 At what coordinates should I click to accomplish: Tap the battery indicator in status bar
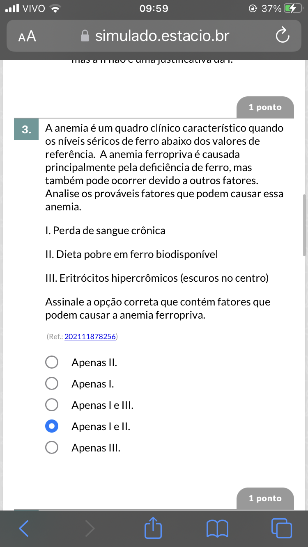(x=293, y=9)
